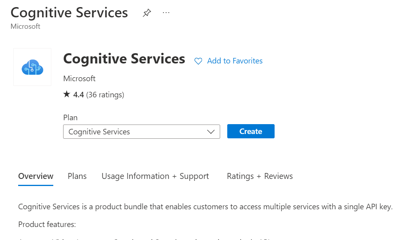Click the heart favorites icon
Image resolution: width=419 pixels, height=240 pixels.
(198, 61)
